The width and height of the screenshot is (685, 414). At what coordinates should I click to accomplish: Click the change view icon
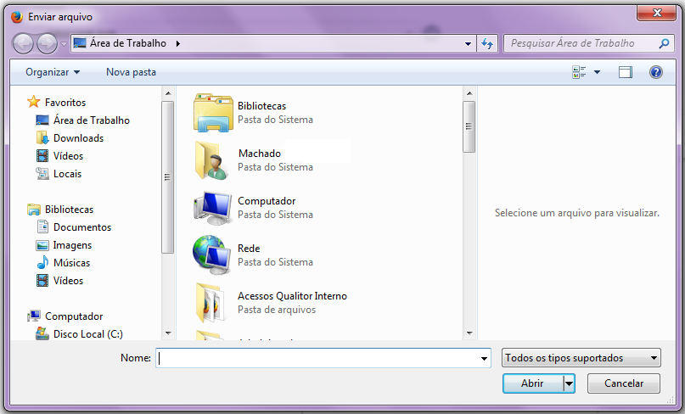pos(579,72)
